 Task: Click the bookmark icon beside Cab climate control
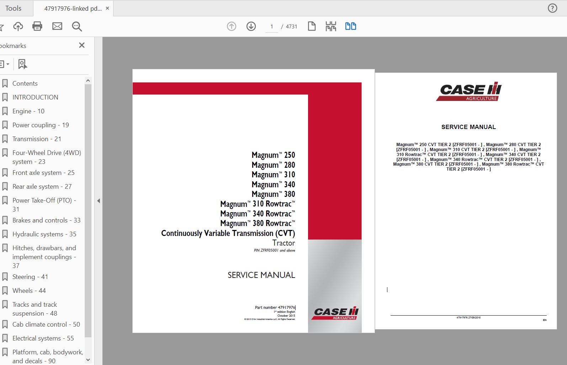click(5, 324)
